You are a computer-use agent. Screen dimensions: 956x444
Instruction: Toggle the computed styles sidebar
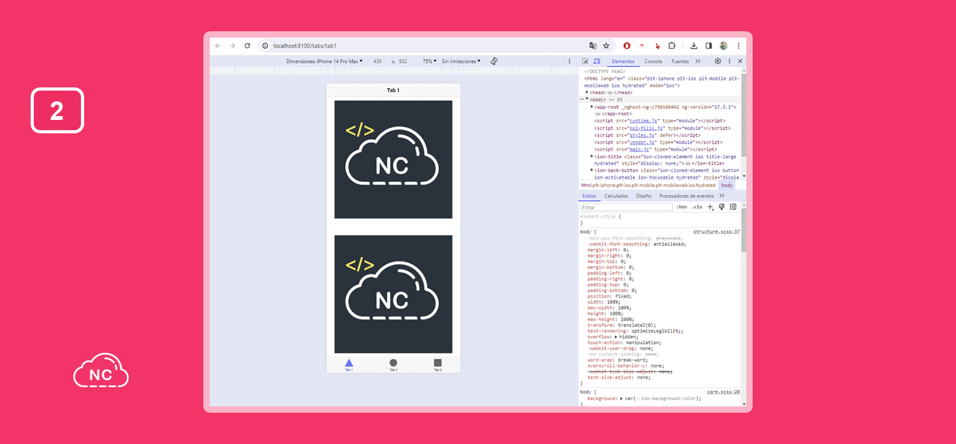pos(733,207)
